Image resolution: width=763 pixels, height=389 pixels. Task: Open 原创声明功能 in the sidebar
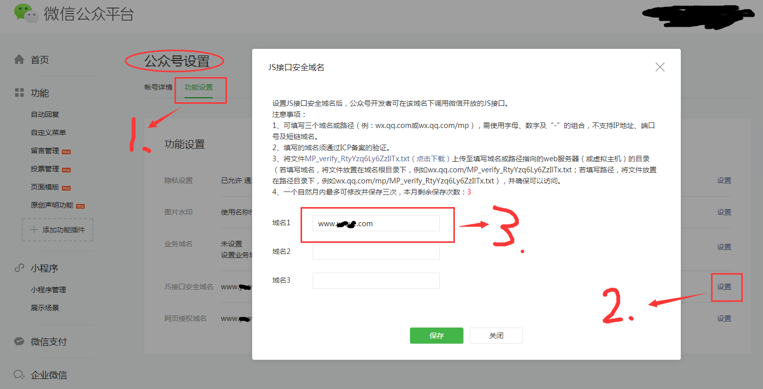pyautogui.click(x=52, y=205)
